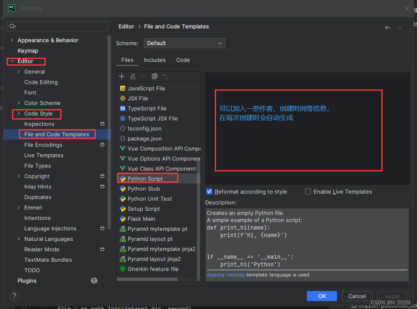Click the Gherkin feature file icon
The width and height of the screenshot is (417, 309).
(x=123, y=269)
